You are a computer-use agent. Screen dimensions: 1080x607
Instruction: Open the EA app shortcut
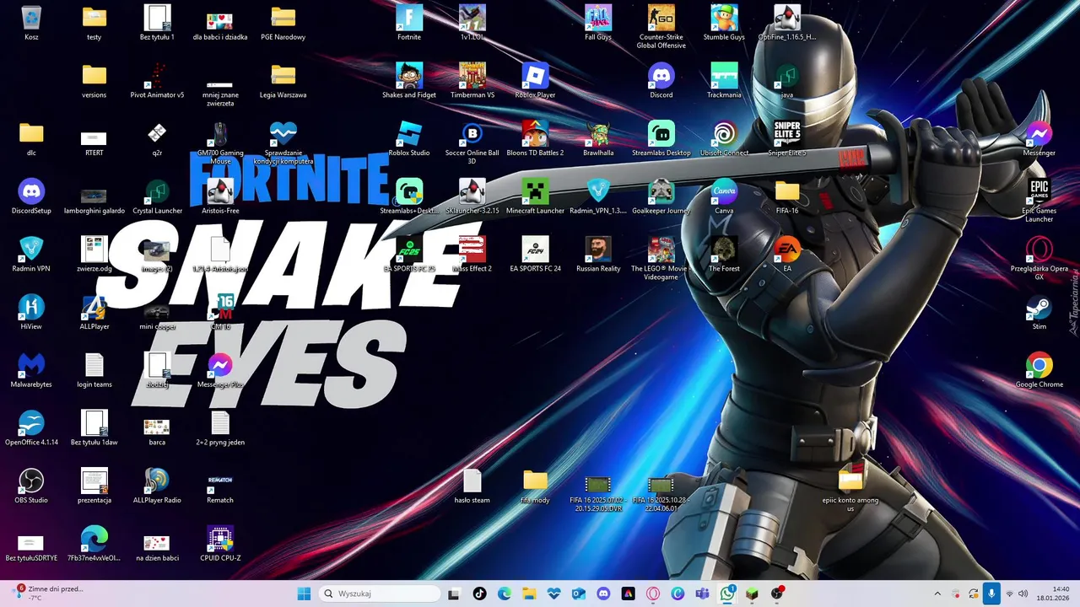[787, 255]
